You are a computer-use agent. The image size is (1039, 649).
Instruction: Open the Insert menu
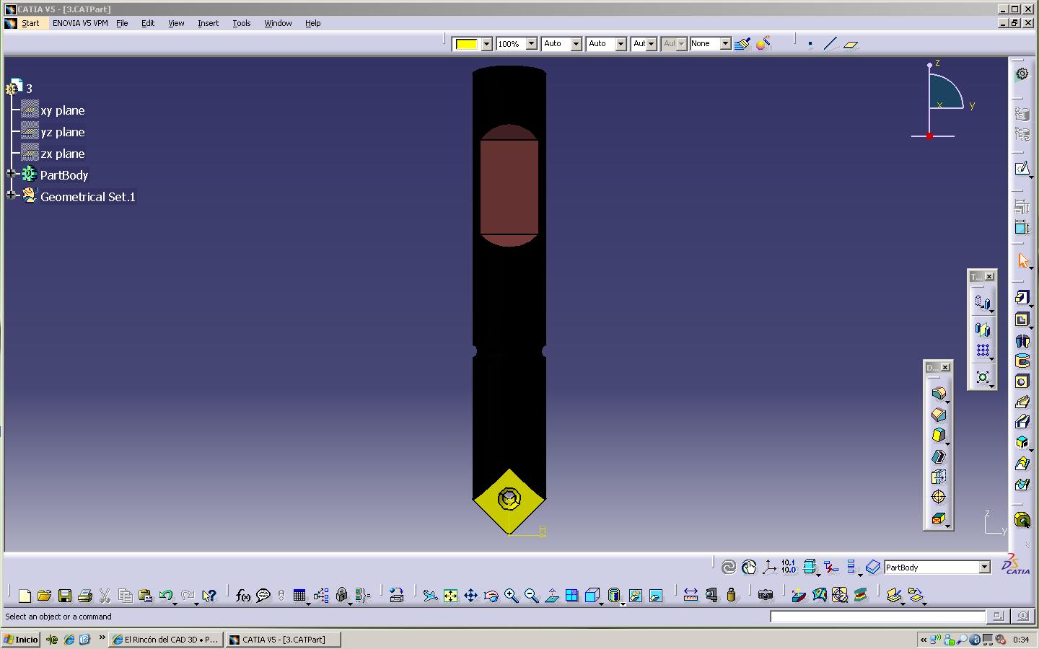pyautogui.click(x=208, y=23)
